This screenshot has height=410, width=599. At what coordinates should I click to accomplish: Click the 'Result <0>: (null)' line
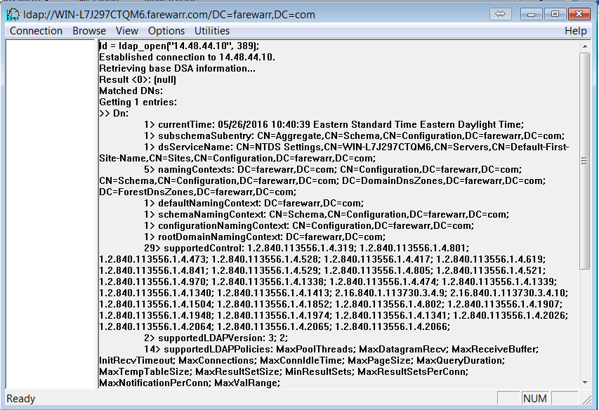[138, 80]
